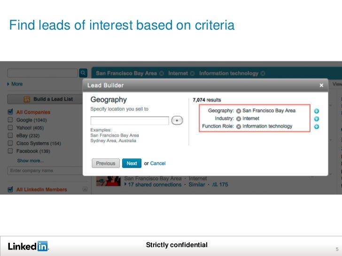The width and height of the screenshot is (342, 256).
Task: Check the Facebook (139) checkbox
Action: 10,151
